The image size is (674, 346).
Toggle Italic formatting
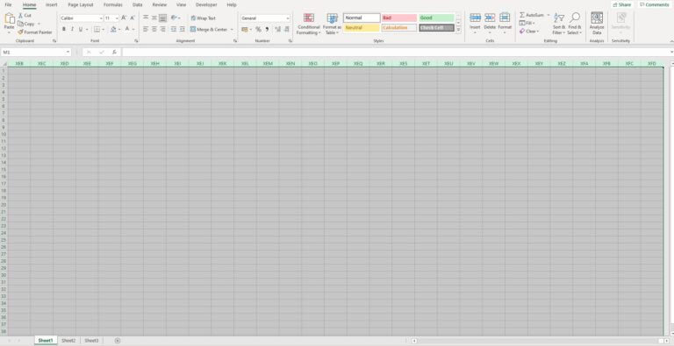pyautogui.click(x=72, y=29)
